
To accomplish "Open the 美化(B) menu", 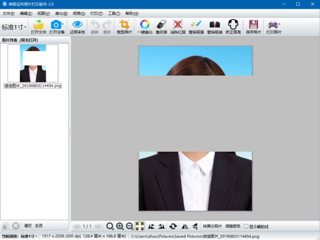I will pos(61,12).
